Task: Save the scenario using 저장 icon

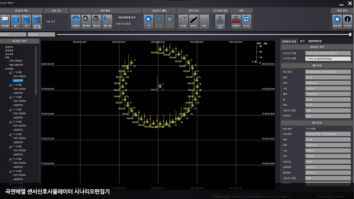Action: [x=26, y=22]
